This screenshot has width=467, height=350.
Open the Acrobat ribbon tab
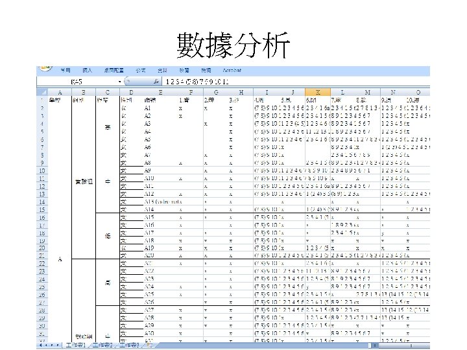click(x=232, y=70)
